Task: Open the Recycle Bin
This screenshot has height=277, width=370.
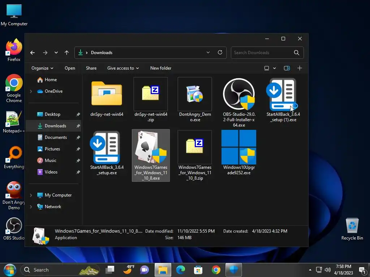Action: [352, 229]
